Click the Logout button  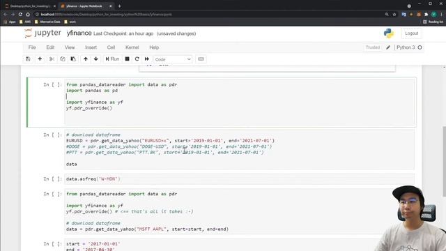point(412,33)
